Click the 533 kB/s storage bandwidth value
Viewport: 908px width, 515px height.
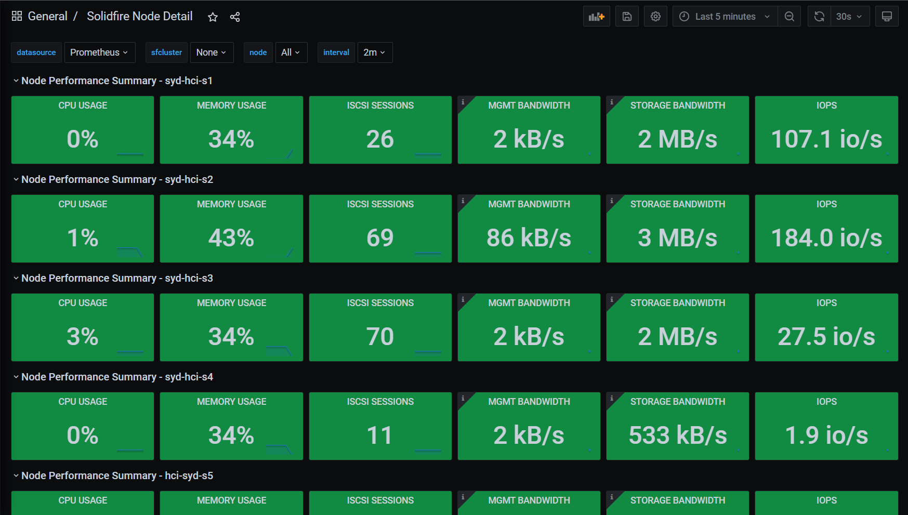(x=678, y=435)
